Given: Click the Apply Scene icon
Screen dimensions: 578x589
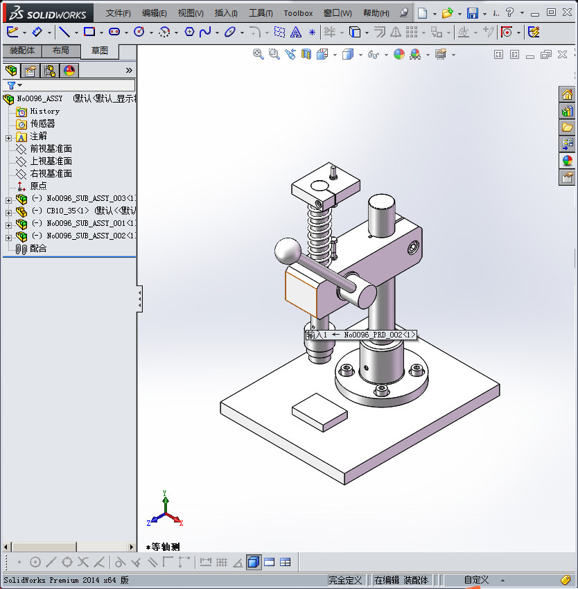Looking at the screenshot, I should [415, 55].
